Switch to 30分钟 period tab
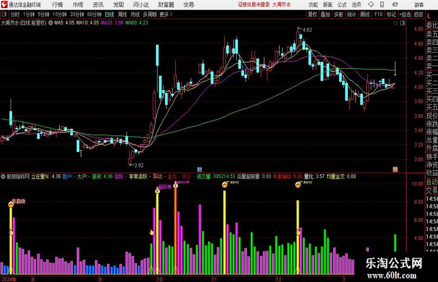Viewport: 438px width, 282px height. [x=77, y=14]
